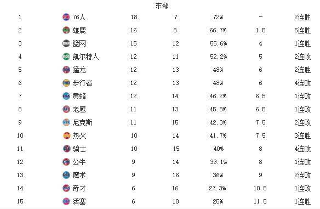320x209 pixels.
Task: Open the 魔术 team name link
Action: (x=79, y=176)
